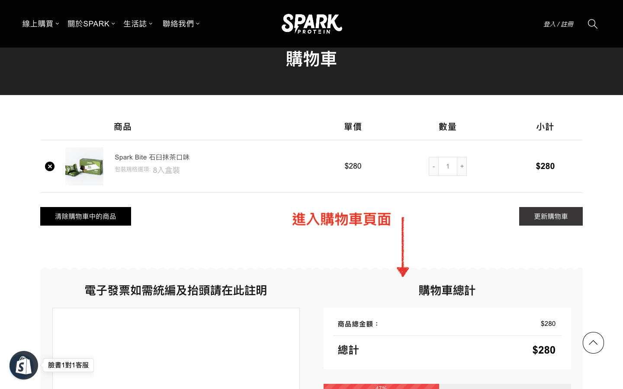Click the 商品 column header
The image size is (623, 389).
(x=122, y=127)
